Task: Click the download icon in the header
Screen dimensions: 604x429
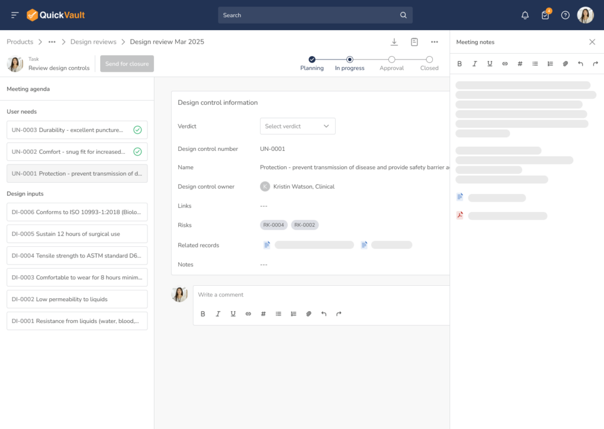Action: click(394, 42)
